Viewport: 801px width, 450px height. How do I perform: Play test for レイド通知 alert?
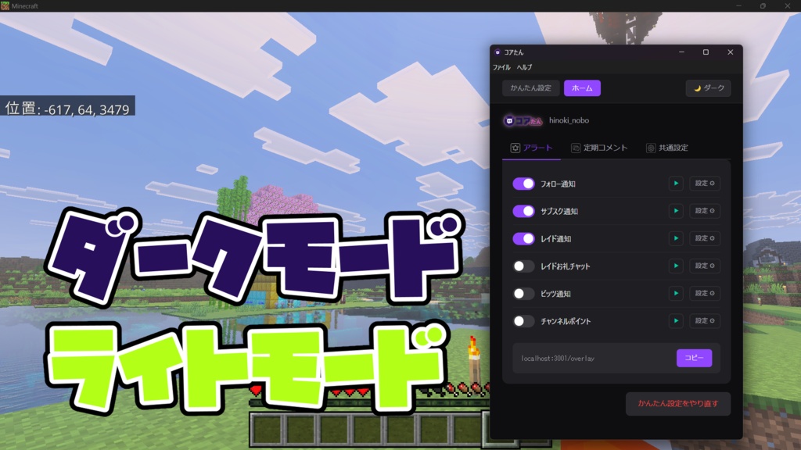(676, 238)
